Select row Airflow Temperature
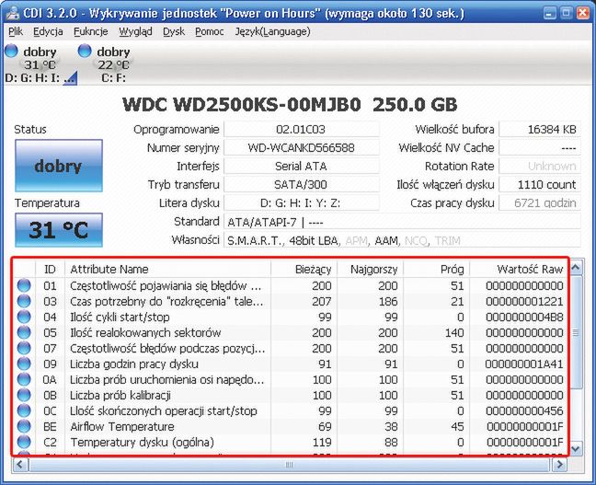596x485 pixels. coord(290,426)
